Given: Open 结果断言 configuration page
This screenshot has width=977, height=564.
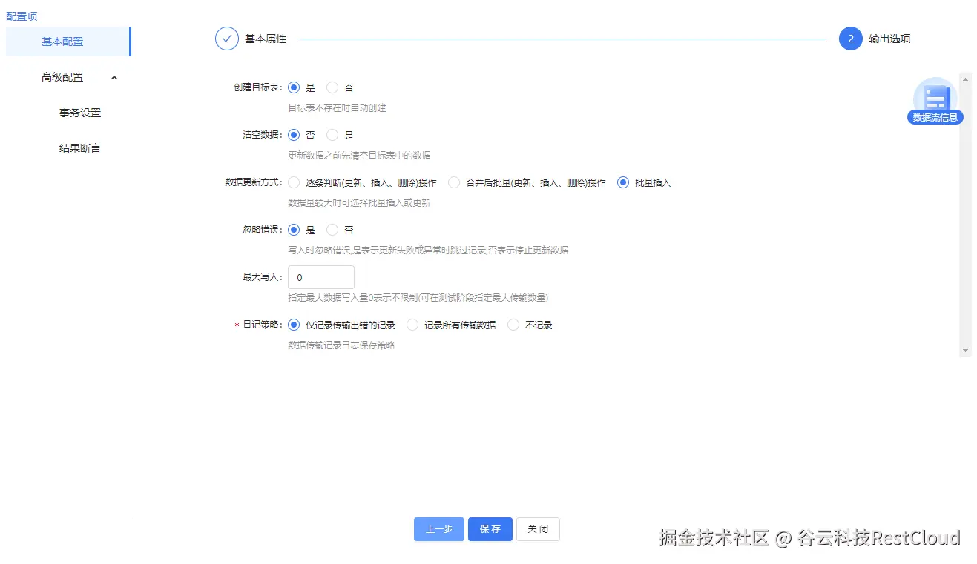Looking at the screenshot, I should coord(80,147).
